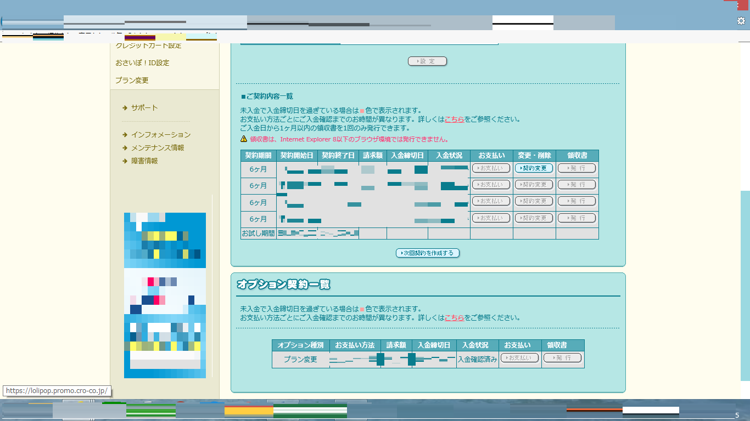The image size is (750, 421).
Task: Click the yellow warning icon before 領収書 notice
Action: 244,139
